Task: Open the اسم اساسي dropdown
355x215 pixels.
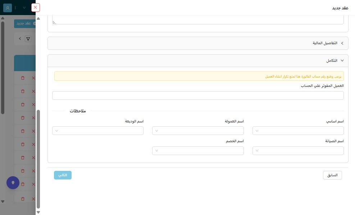Action: pos(298,131)
